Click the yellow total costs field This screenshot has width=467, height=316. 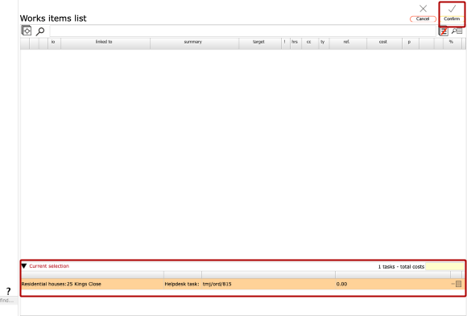444,266
